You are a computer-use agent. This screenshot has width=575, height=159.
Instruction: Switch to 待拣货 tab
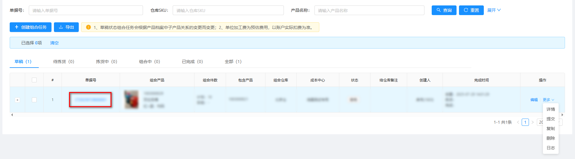click(x=64, y=62)
